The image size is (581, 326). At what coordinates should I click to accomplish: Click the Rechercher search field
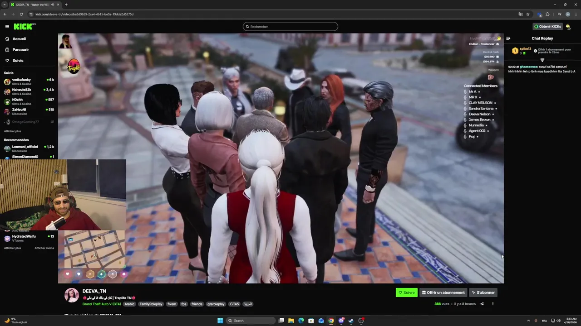290,27
